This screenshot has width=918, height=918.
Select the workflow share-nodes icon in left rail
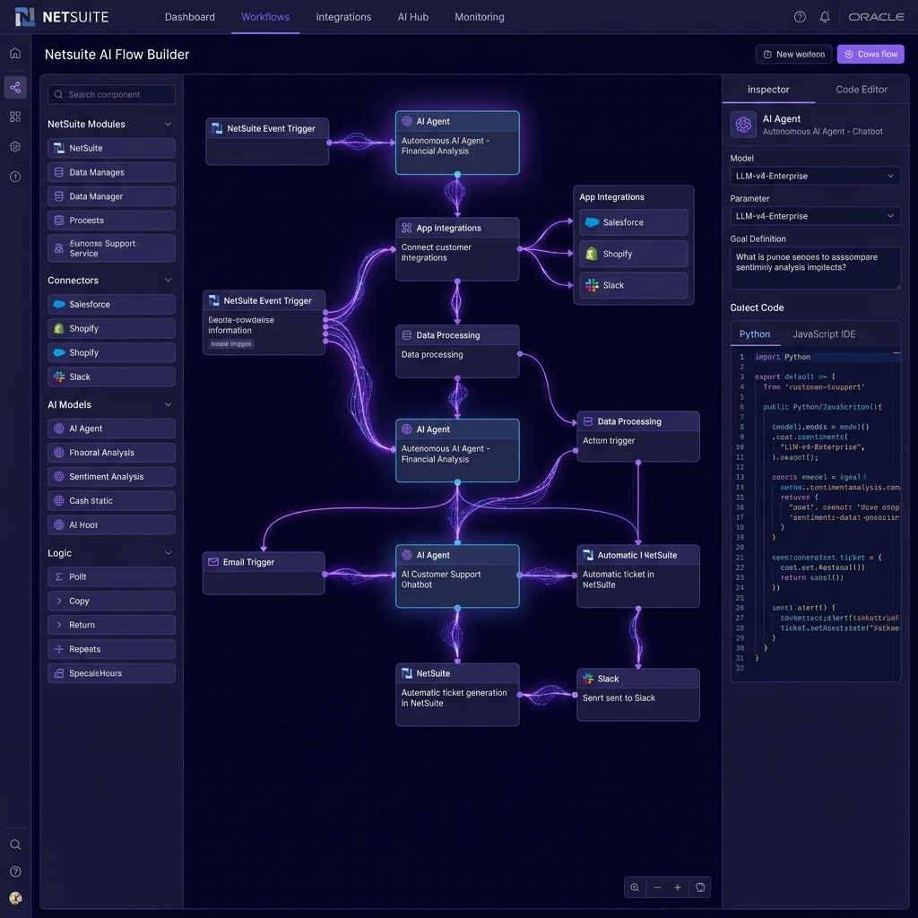pos(15,87)
